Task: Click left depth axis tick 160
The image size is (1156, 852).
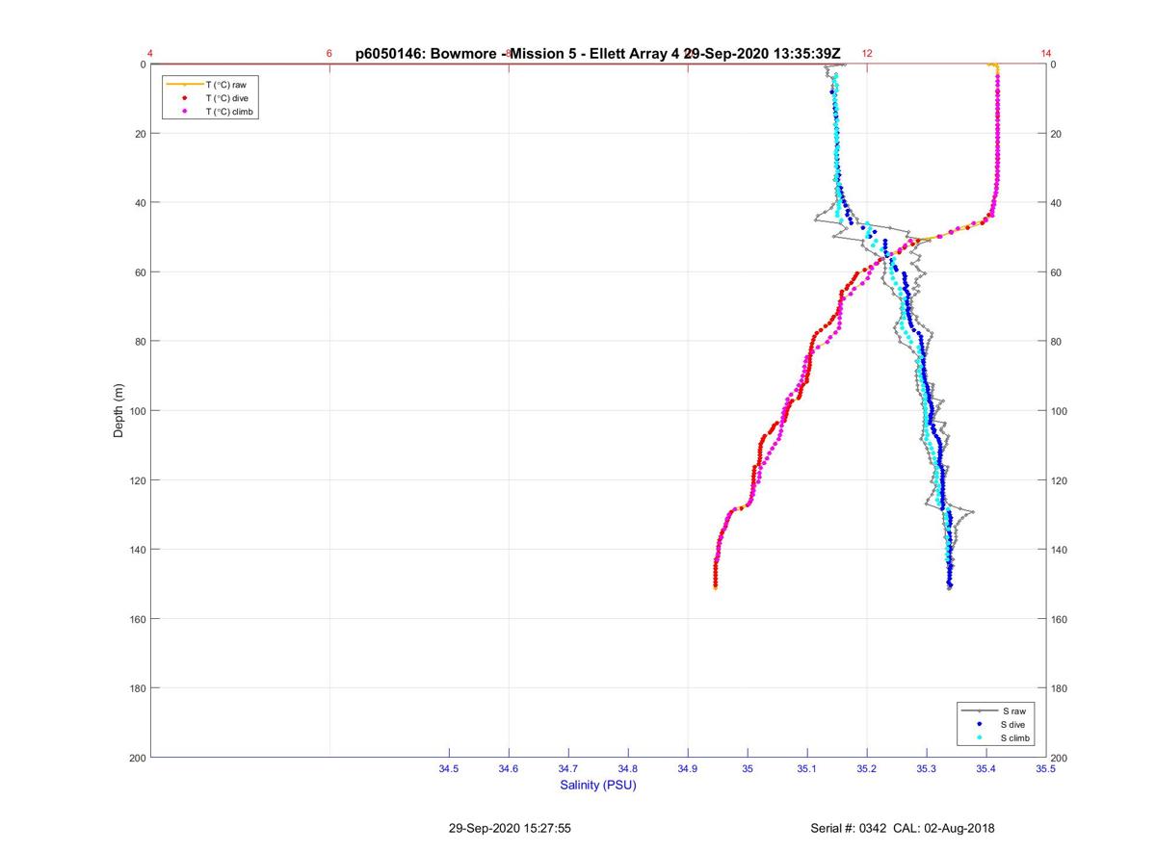Action: (x=137, y=619)
